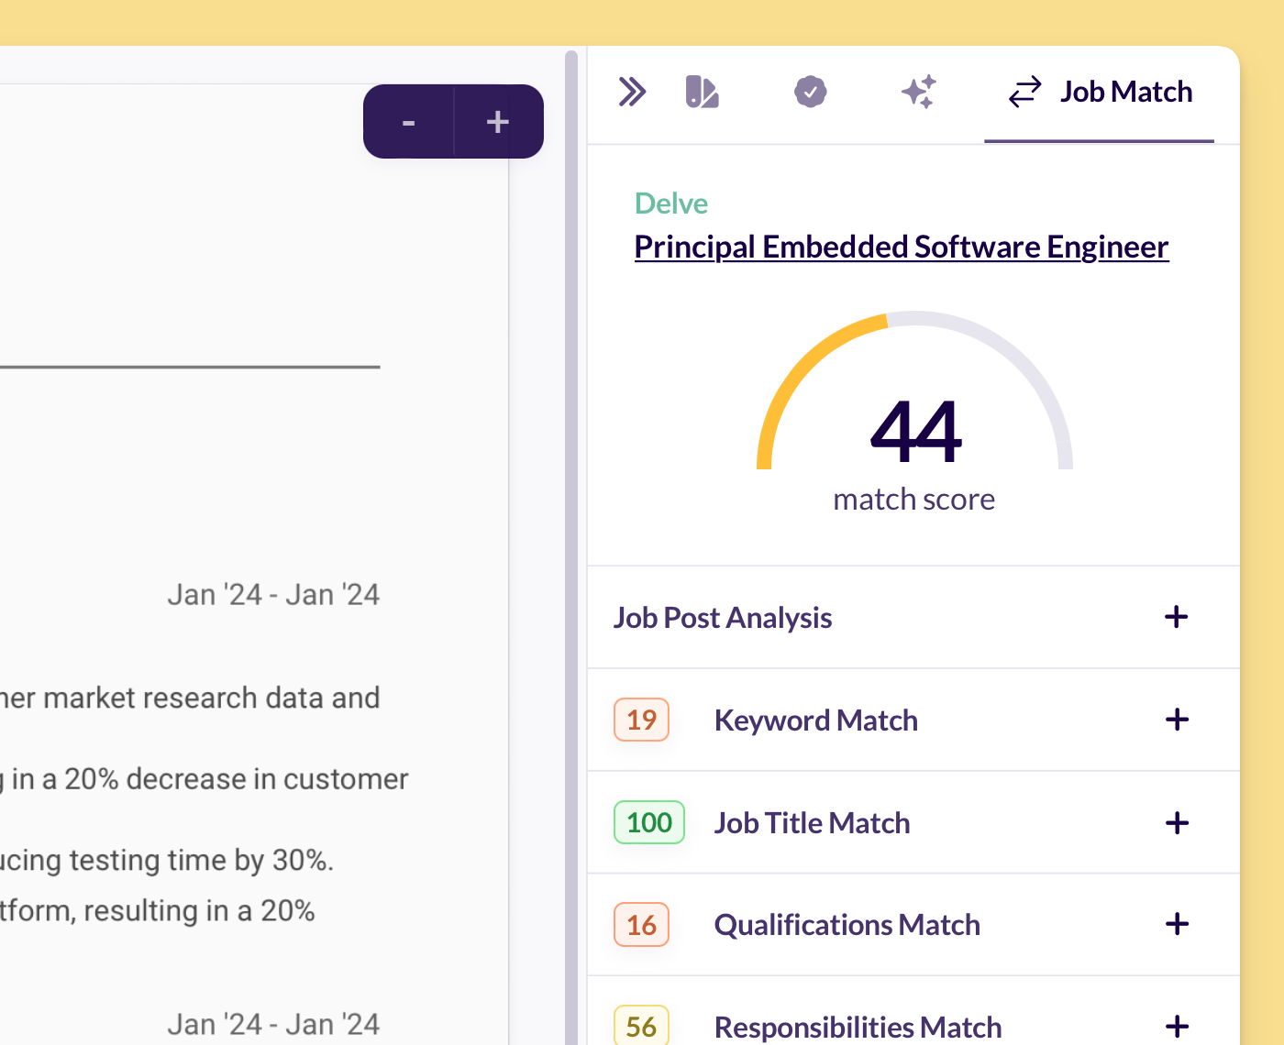This screenshot has height=1045, width=1284.
Task: Click the 100 job title score badge
Action: 649,822
